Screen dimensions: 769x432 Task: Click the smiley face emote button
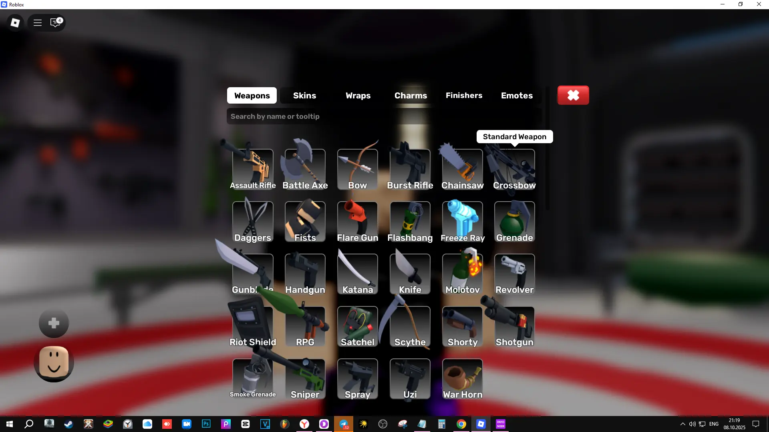54,363
